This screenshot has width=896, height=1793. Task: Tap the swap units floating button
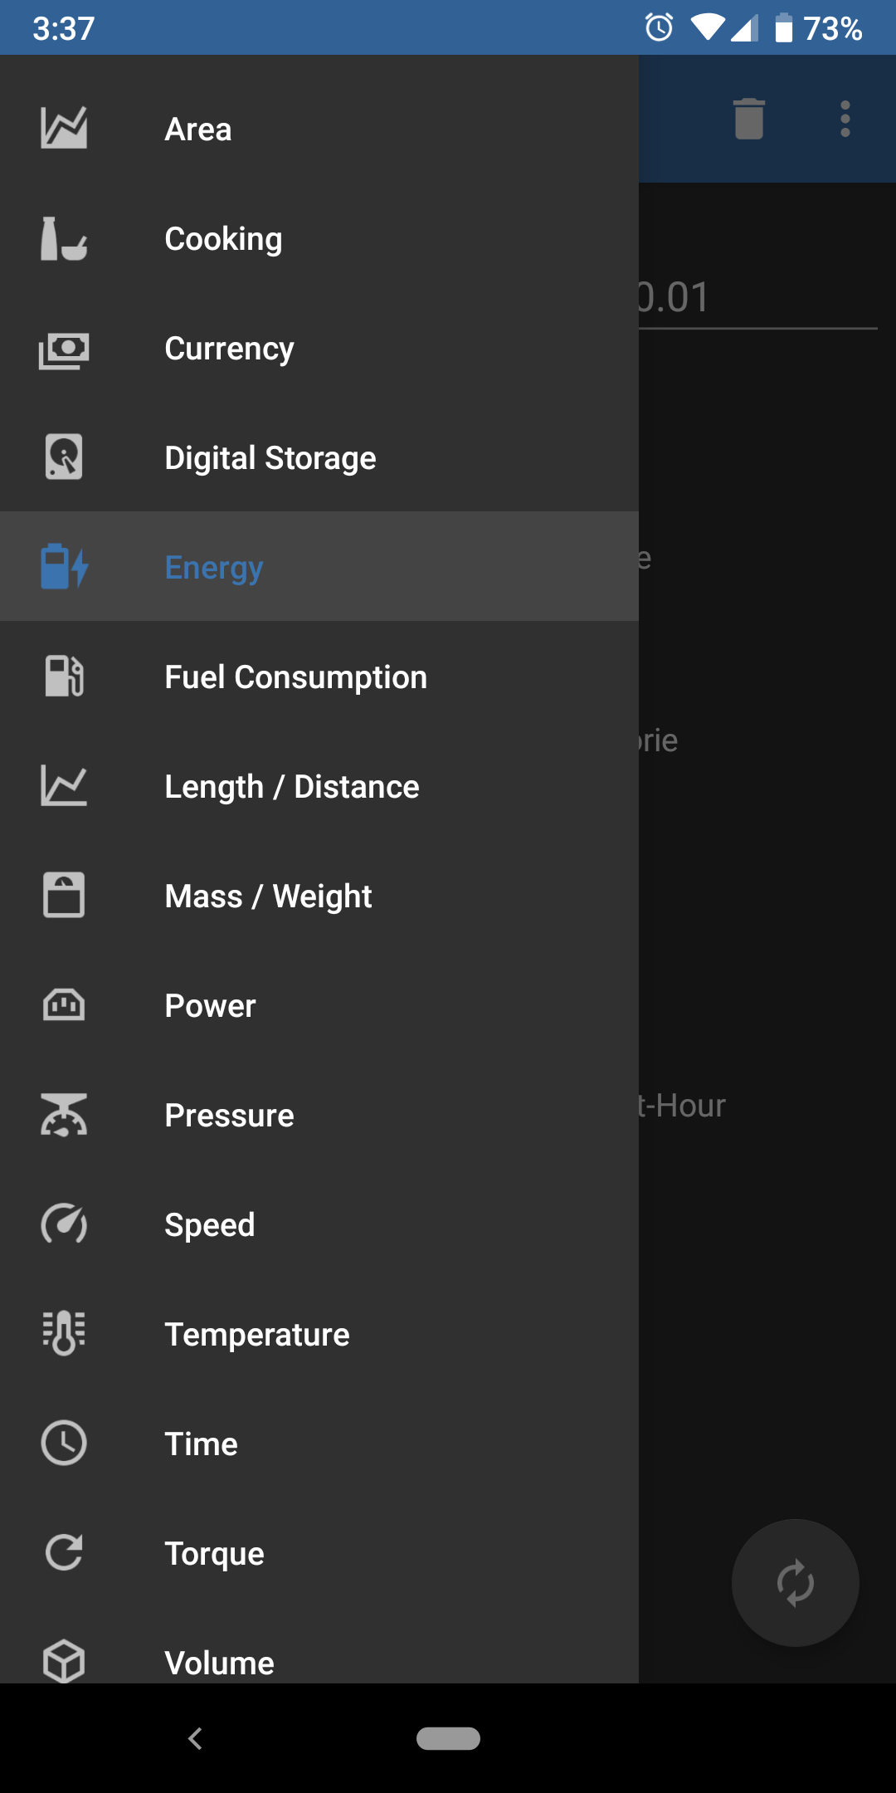(795, 1583)
